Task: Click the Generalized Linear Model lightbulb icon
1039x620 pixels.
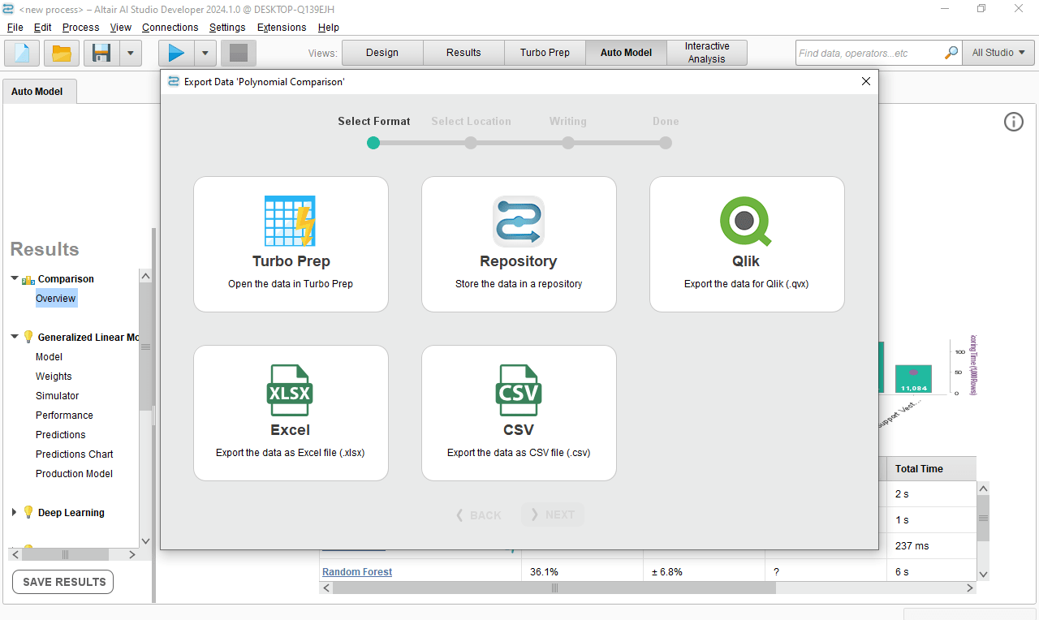Action: (28, 337)
